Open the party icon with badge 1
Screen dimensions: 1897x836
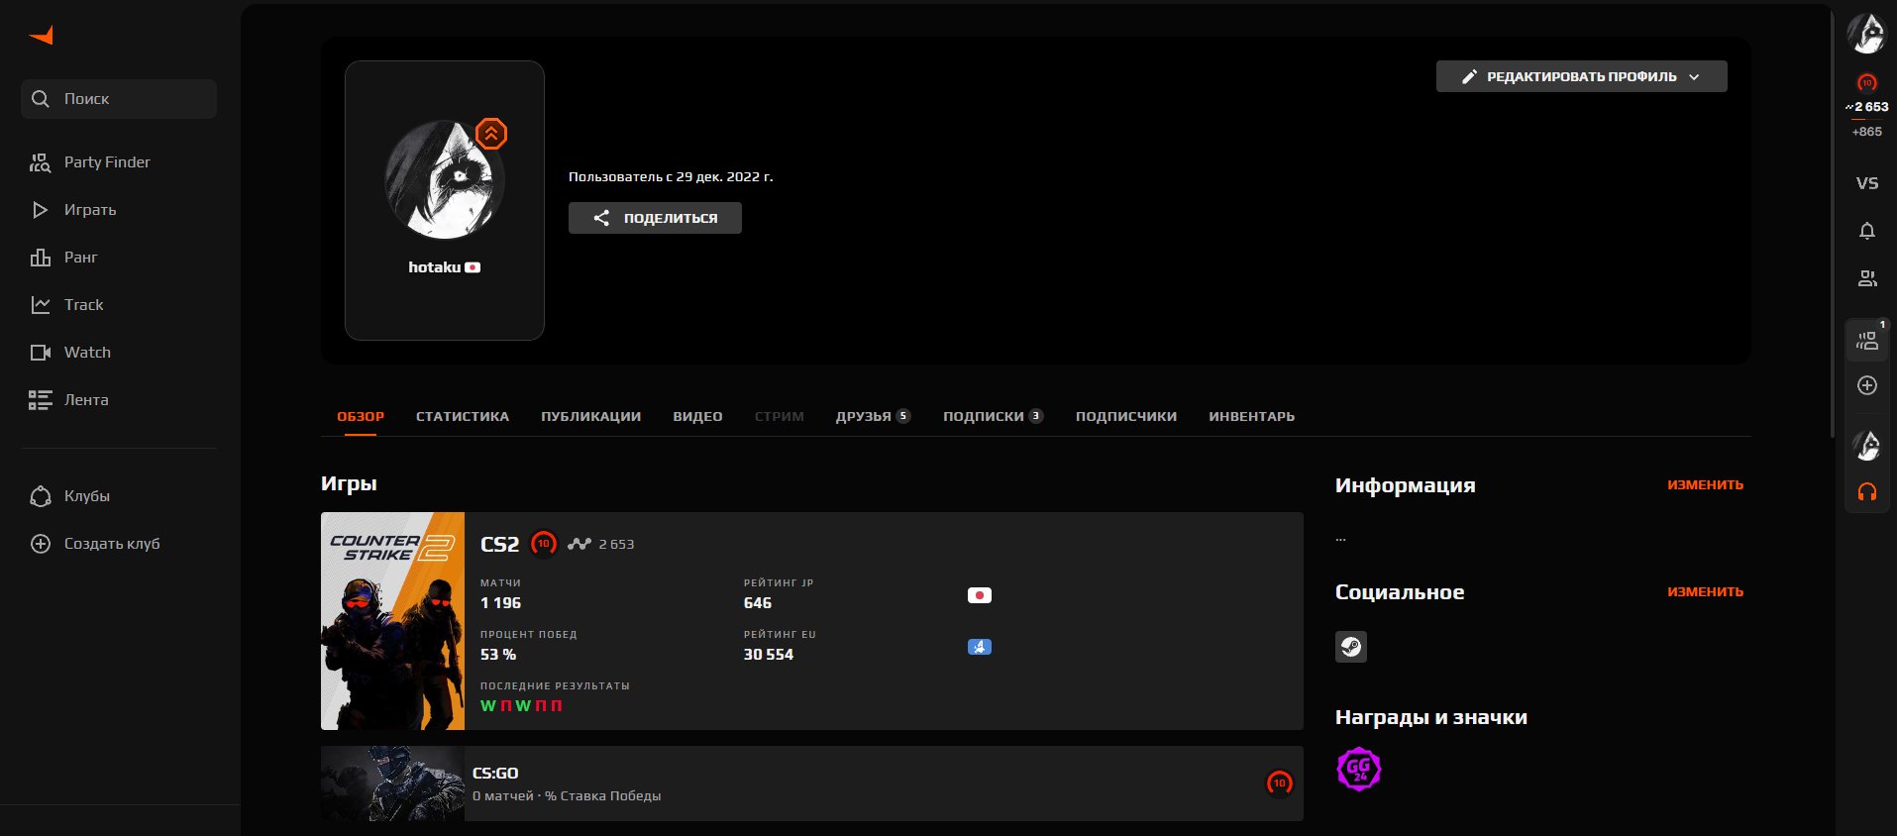[x=1867, y=341]
